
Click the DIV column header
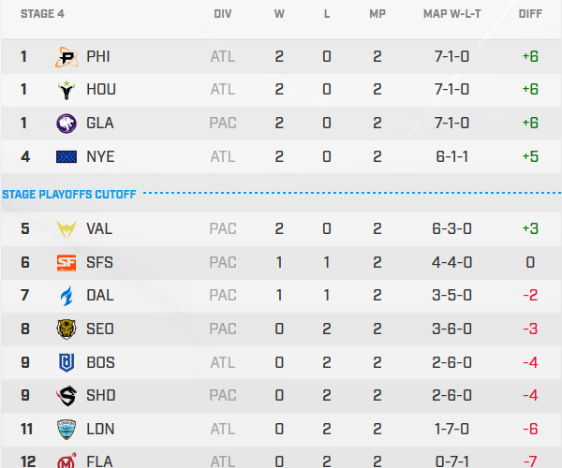click(223, 14)
